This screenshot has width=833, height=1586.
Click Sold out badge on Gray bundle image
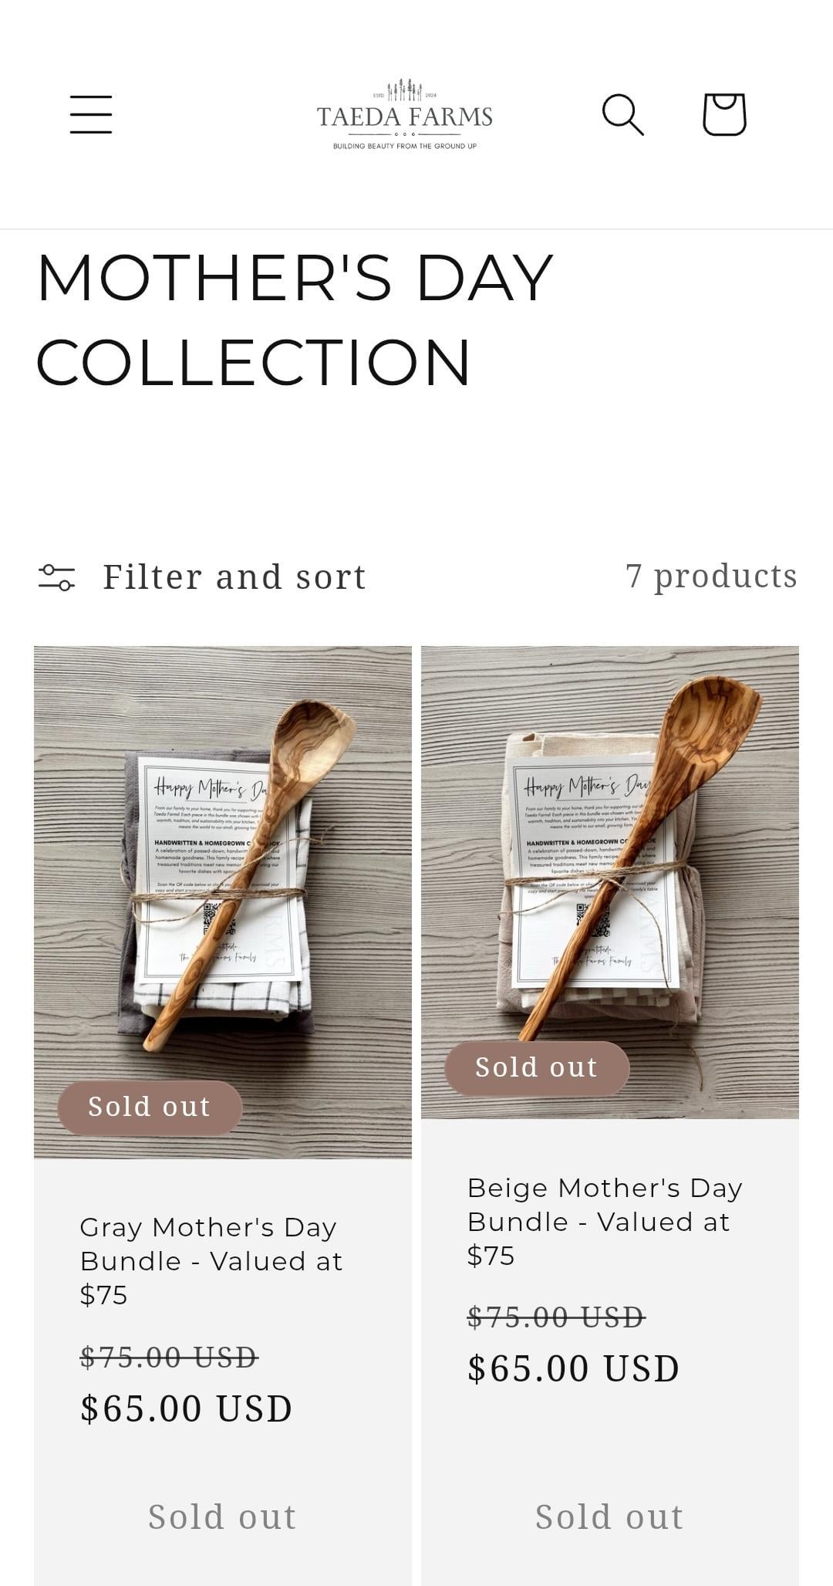coord(150,1107)
